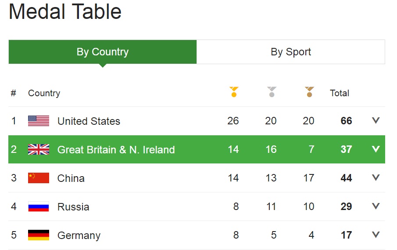Switch to the By Sport tab
Image resolution: width=397 pixels, height=250 pixels.
pos(291,52)
